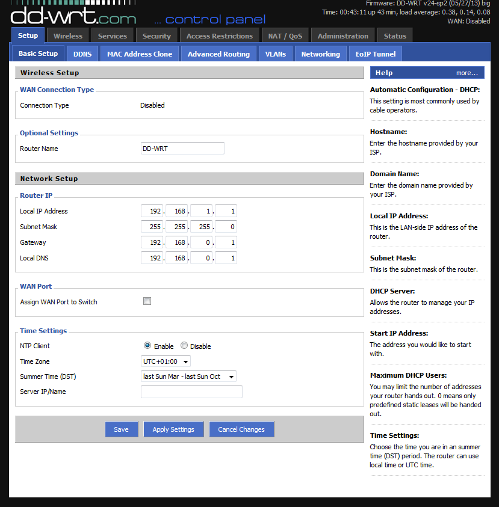Open Summer Time (DST) dropdown

188,376
